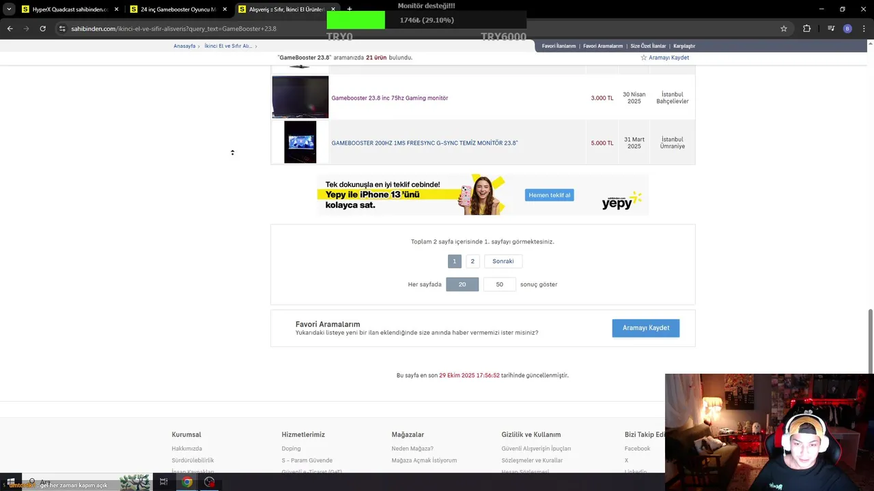874x491 pixels.
Task: Click the address bar URL field
Action: click(x=410, y=29)
